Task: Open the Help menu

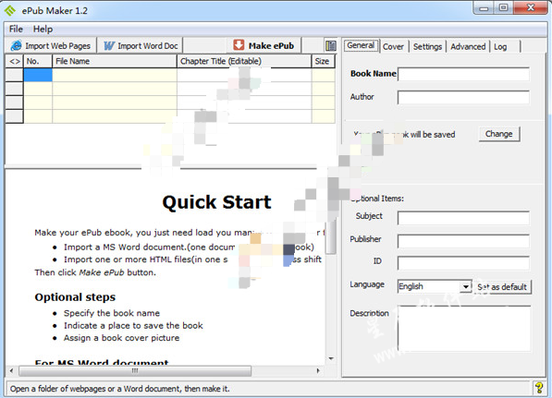Action: click(43, 29)
